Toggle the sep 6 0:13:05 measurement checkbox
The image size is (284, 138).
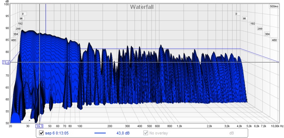42,133
